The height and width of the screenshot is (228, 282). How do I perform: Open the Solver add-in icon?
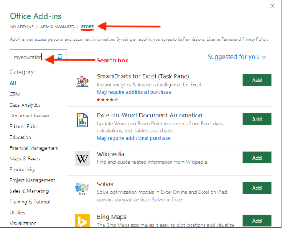click(x=82, y=189)
